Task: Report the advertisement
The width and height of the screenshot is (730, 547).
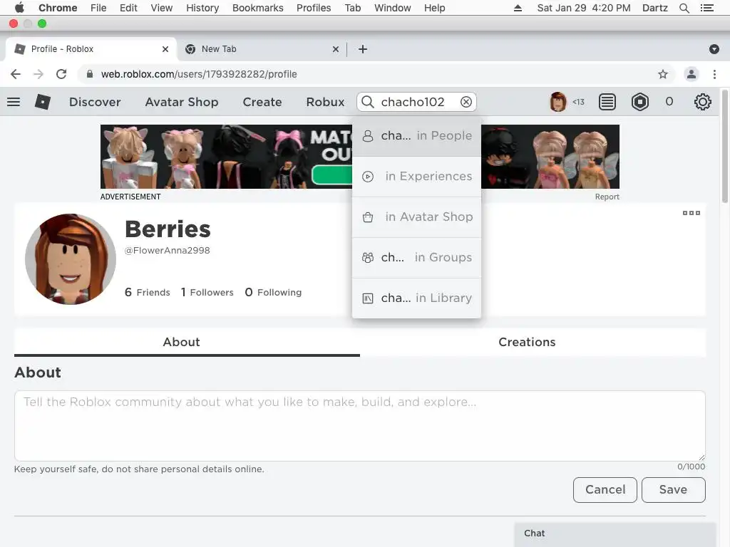Action: (607, 197)
